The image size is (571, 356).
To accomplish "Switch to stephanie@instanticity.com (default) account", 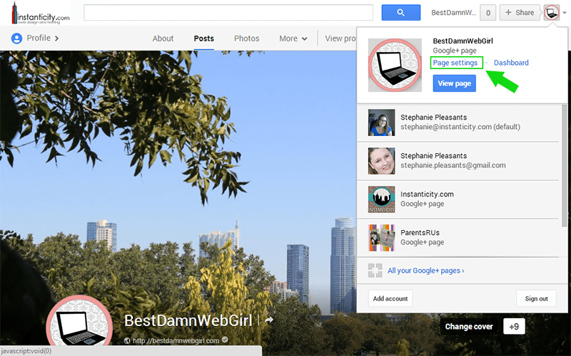I will (458, 122).
